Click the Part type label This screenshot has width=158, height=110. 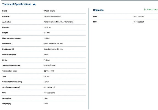pyautogui.click(x=6, y=16)
